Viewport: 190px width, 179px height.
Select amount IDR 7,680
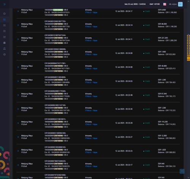tap(162, 52)
